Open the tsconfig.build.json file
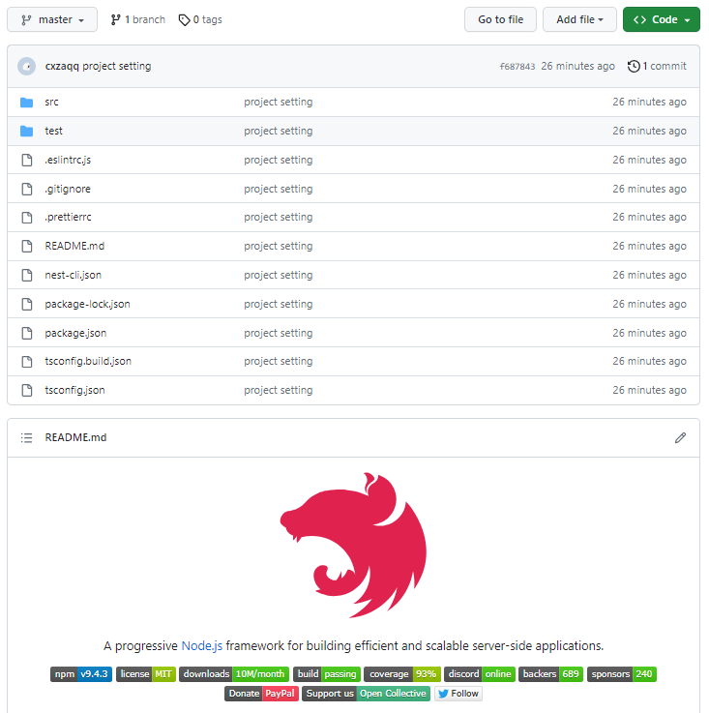 coord(88,362)
